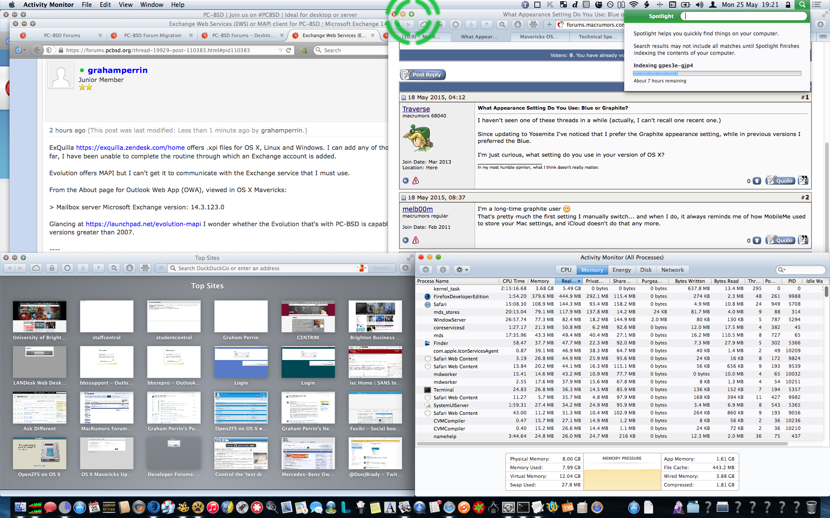
Task: Open the gear action menu in Activity Monitor
Action: coord(462,270)
